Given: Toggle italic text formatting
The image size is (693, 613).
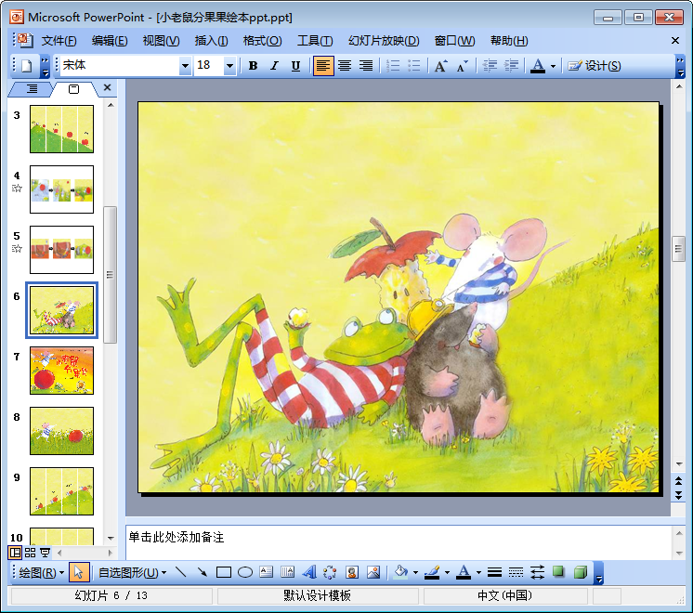Looking at the screenshot, I should [x=274, y=66].
